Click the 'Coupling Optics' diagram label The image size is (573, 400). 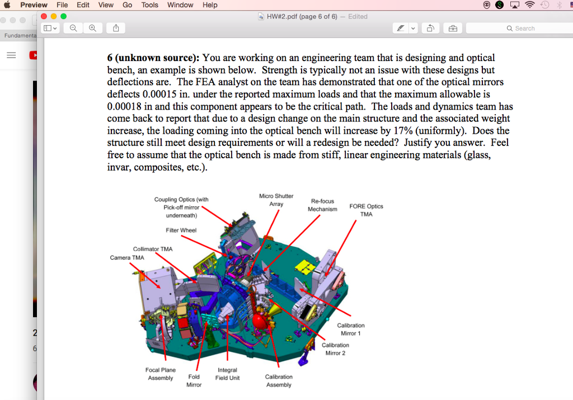point(181,207)
